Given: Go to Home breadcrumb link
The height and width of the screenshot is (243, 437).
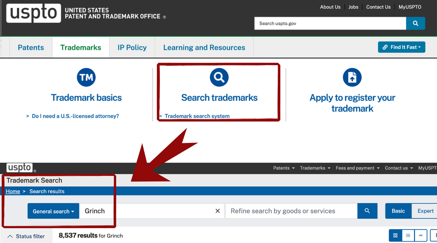Looking at the screenshot, I should click(x=13, y=191).
